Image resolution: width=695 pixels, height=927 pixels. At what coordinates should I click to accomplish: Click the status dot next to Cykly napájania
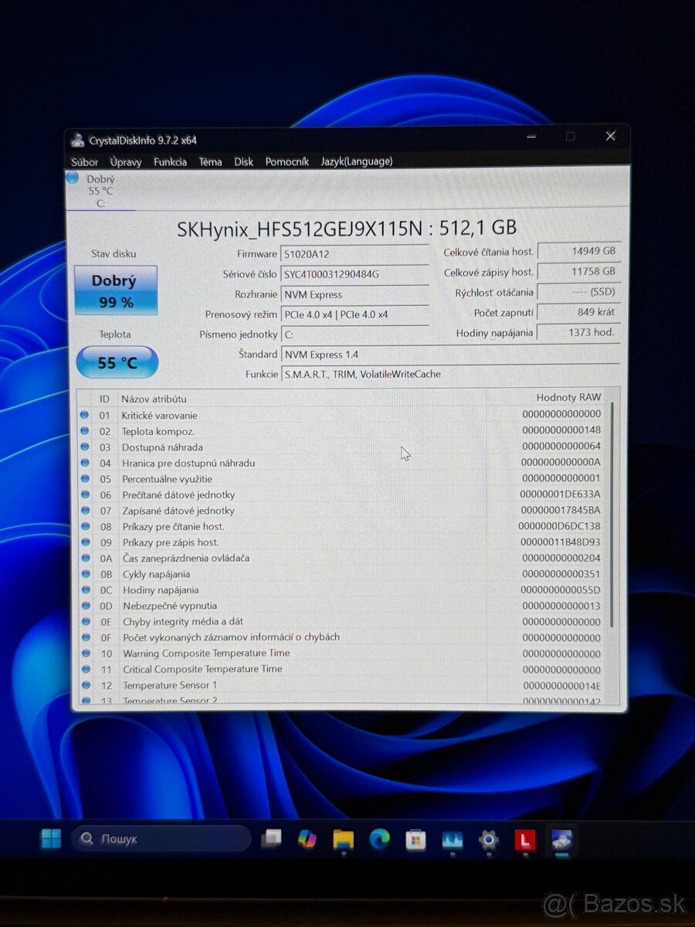click(85, 574)
